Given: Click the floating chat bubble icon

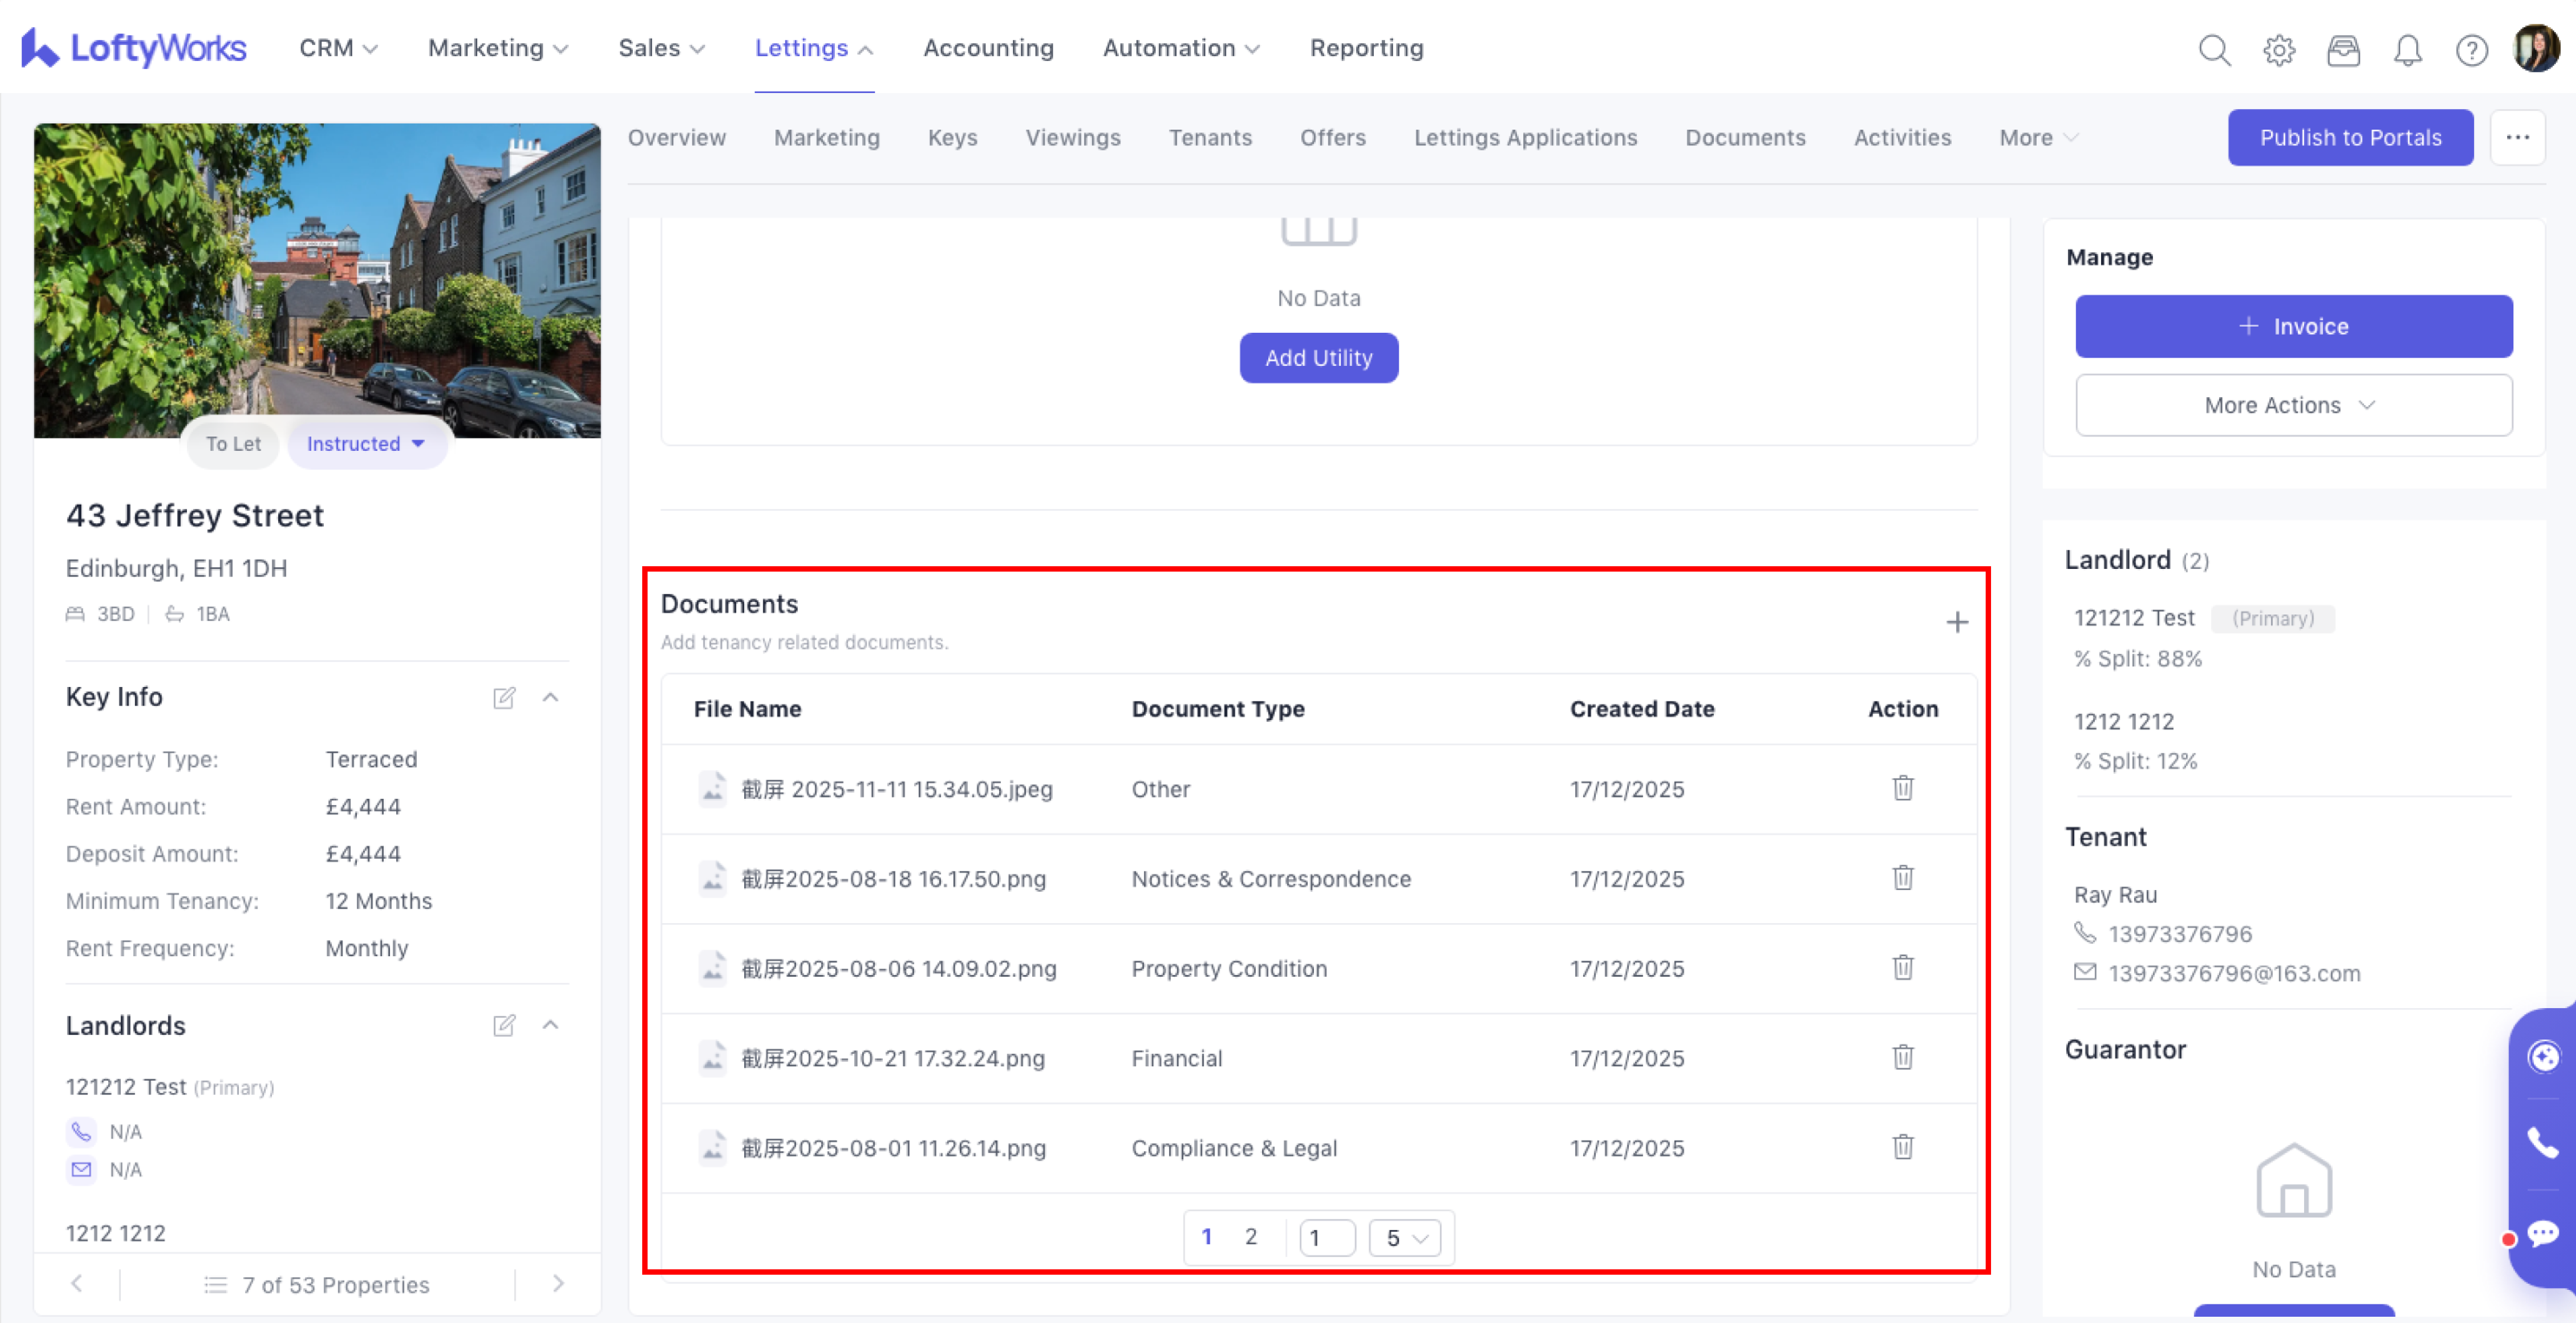Looking at the screenshot, I should click(x=2542, y=1233).
